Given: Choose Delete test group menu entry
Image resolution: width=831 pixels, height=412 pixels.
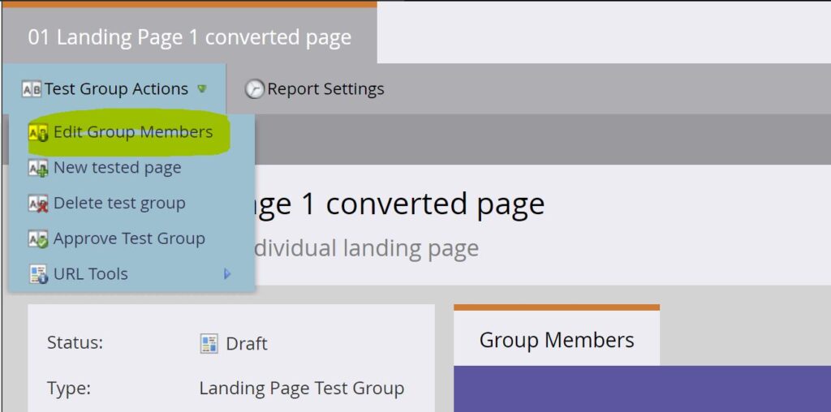Looking at the screenshot, I should pos(119,204).
